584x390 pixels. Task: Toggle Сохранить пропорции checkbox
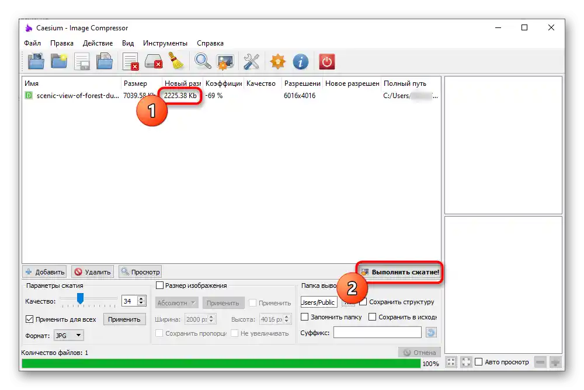click(x=159, y=333)
